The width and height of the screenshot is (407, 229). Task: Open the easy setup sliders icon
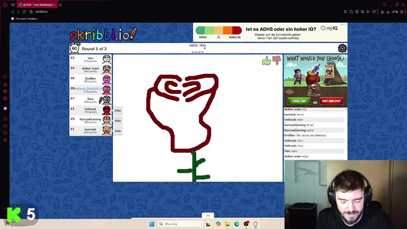tap(402, 12)
